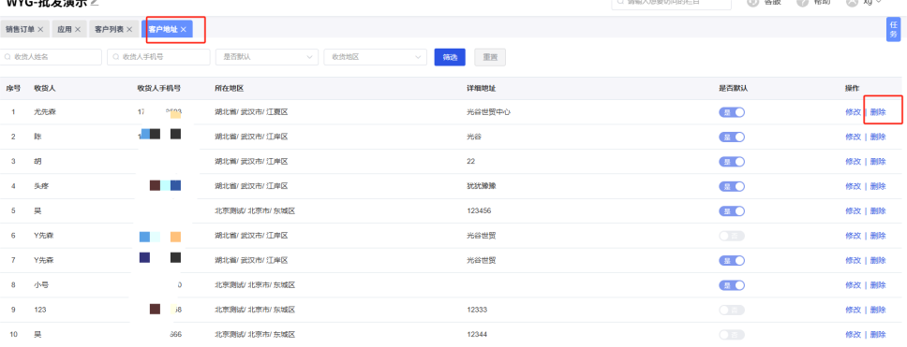Select the 客户地址 tab
This screenshot has height=347, width=907.
click(163, 29)
